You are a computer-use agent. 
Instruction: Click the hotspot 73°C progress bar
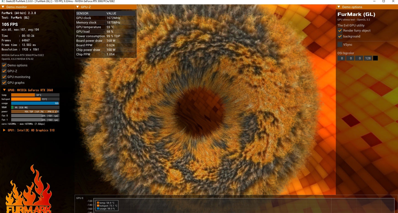coord(35,99)
